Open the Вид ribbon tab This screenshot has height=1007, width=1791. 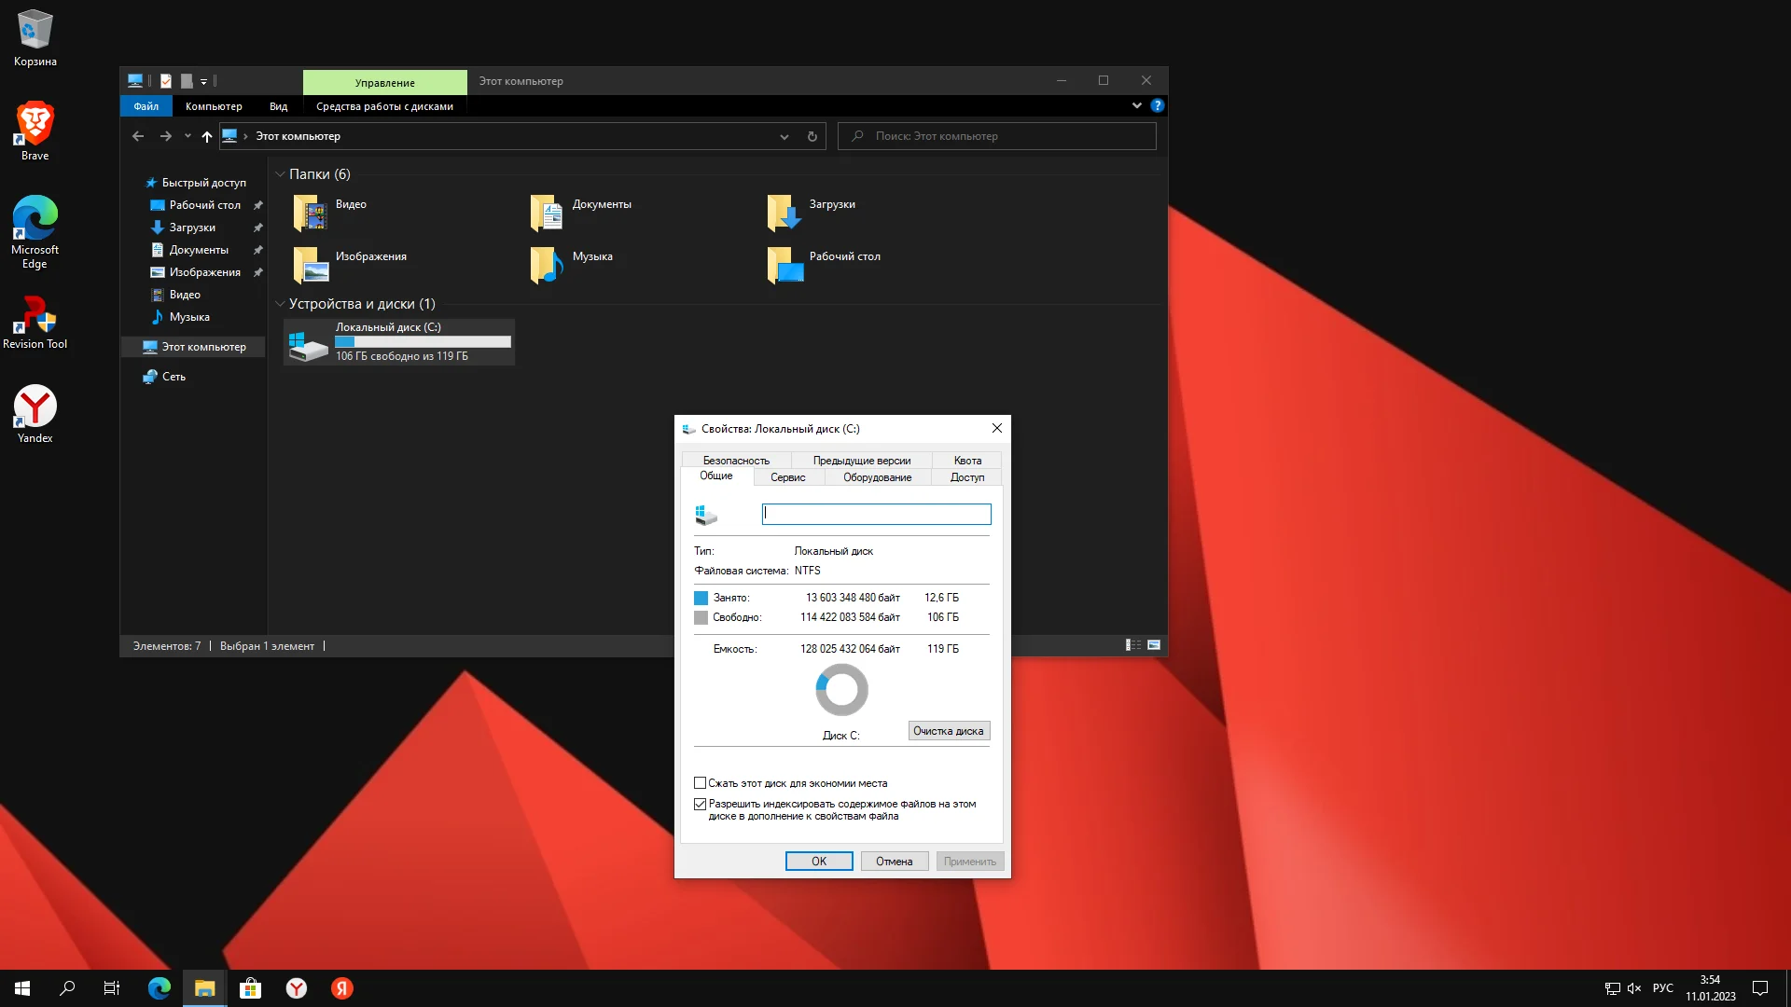278,106
